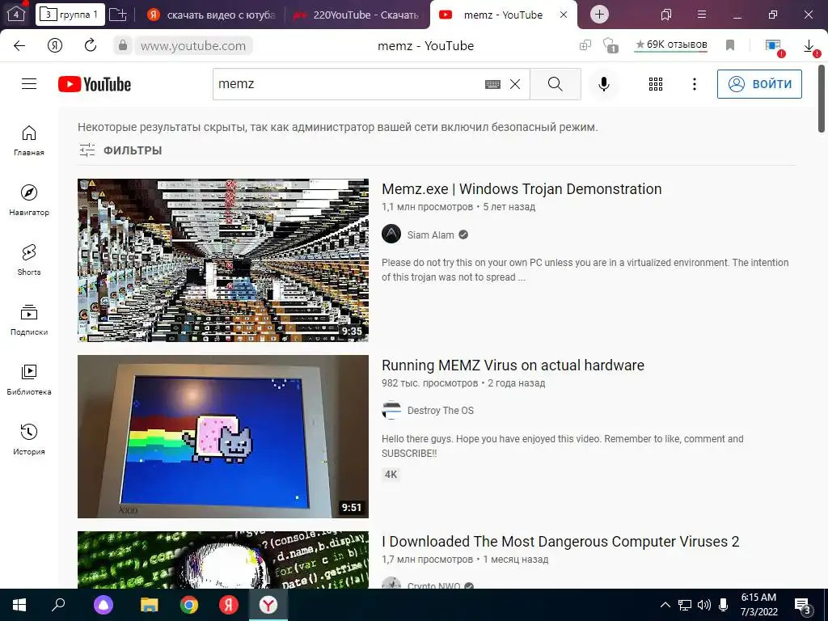Open 'Running MEMZ Virus on actual hardware' title
Screen dimensions: 828x621
513,365
